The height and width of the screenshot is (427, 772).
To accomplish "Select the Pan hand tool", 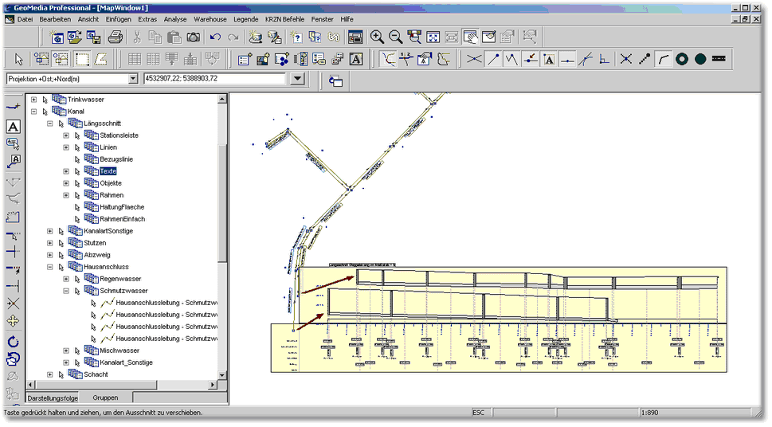I will pyautogui.click(x=471, y=37).
